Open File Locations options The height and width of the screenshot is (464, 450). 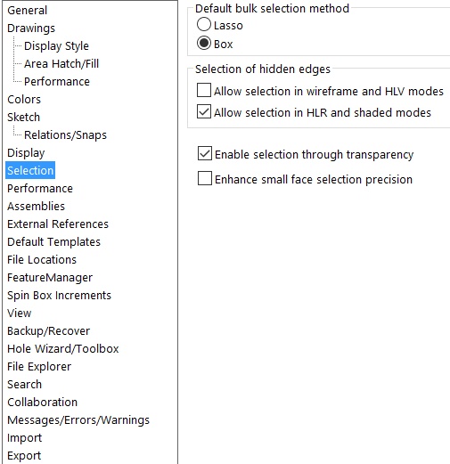point(42,260)
